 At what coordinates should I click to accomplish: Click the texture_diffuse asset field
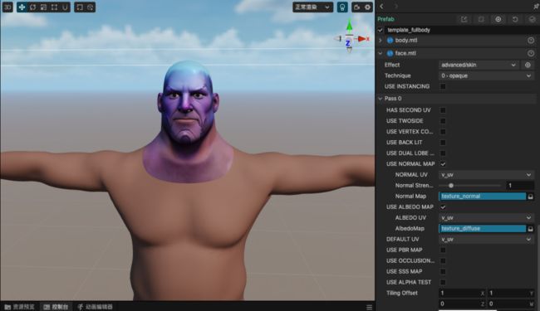click(x=482, y=229)
